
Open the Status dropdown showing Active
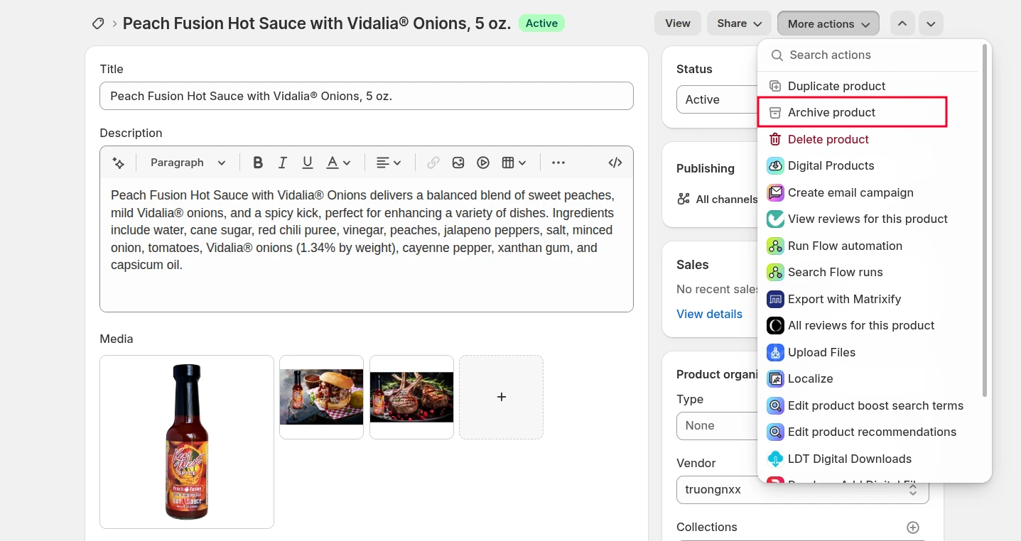click(716, 100)
